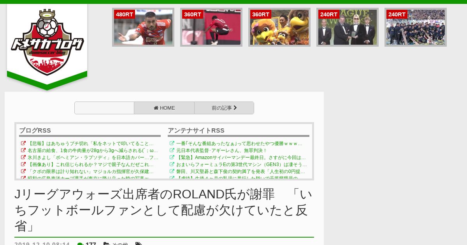Open 240RT thumbnail of awards ceremony
This screenshot has height=245, width=467.
click(348, 27)
